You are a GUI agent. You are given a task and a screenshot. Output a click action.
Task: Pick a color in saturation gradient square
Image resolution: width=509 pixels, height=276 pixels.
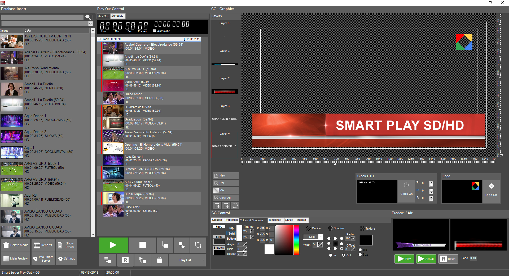284,240
